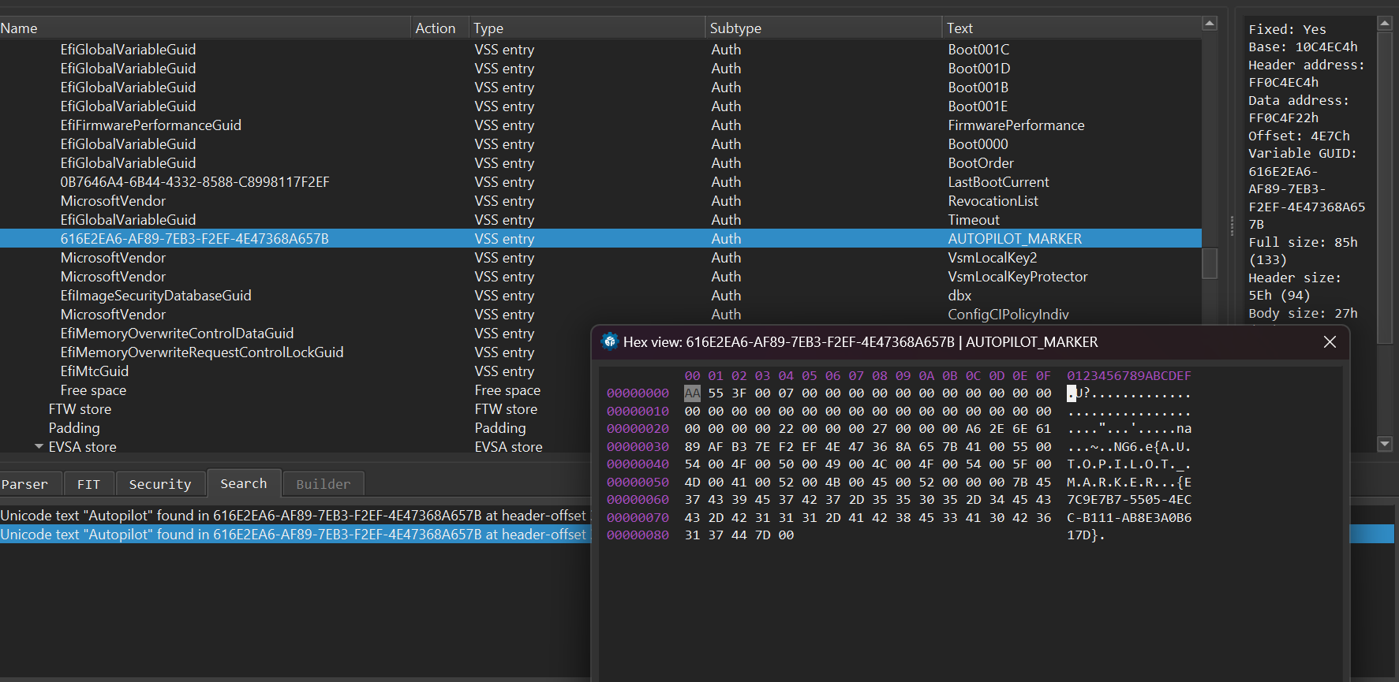The height and width of the screenshot is (682, 1399).
Task: Click the 'Body size: 27h' info line
Action: 1303,313
